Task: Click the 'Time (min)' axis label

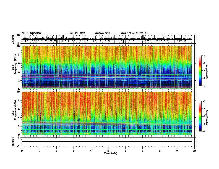Action: [x=111, y=153]
